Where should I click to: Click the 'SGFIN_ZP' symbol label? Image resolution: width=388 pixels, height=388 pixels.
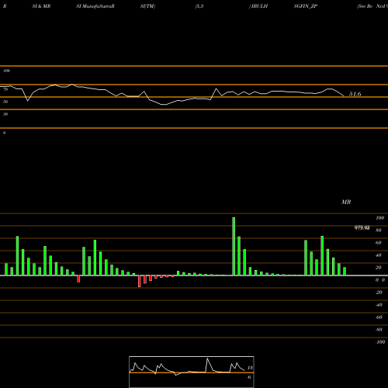tap(306, 6)
